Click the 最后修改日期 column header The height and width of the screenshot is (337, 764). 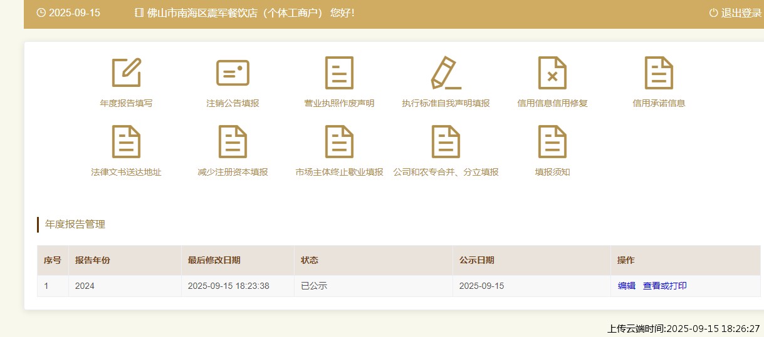[x=238, y=260]
